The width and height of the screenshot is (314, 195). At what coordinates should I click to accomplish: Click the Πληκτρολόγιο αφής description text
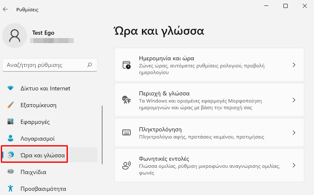[201, 137]
